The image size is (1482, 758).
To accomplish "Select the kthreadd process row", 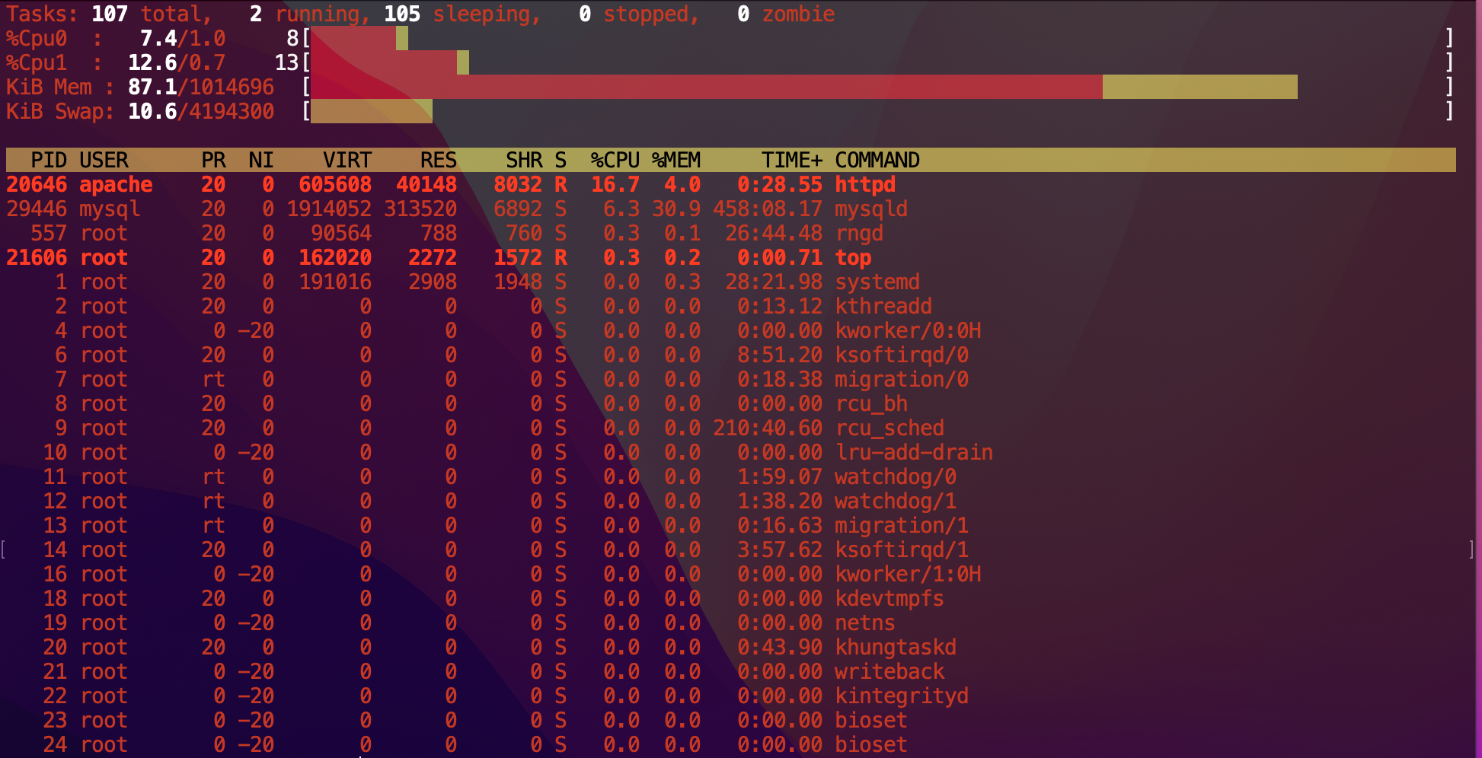I will (883, 306).
